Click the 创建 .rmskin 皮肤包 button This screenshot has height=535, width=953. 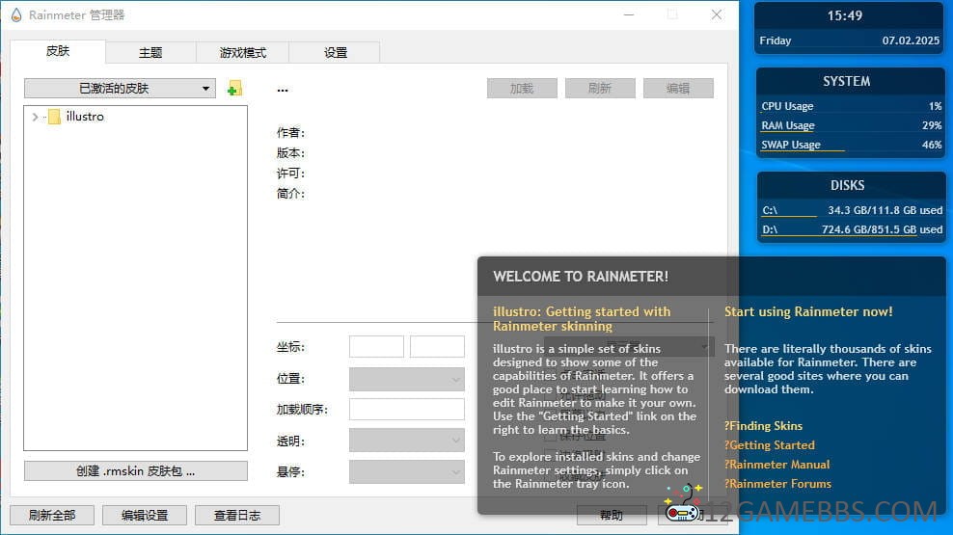136,470
